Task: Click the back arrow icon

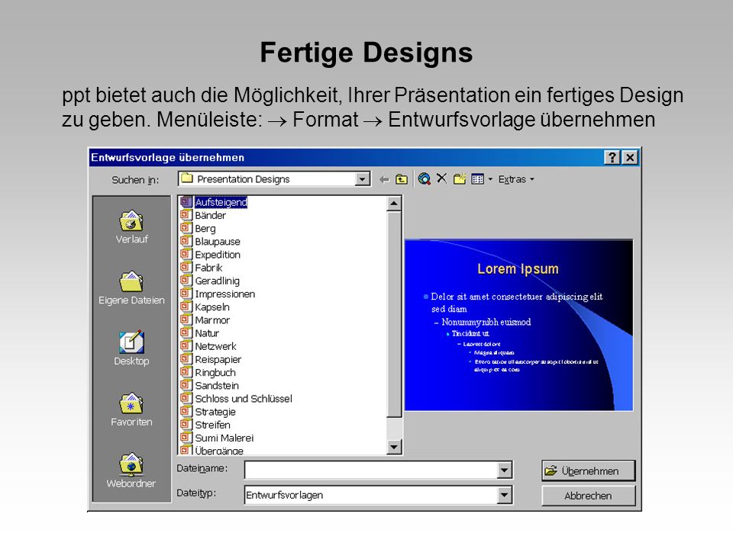Action: coord(384,179)
